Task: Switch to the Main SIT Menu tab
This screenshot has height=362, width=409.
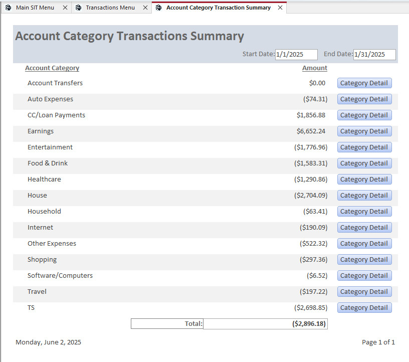Action: tap(35, 8)
